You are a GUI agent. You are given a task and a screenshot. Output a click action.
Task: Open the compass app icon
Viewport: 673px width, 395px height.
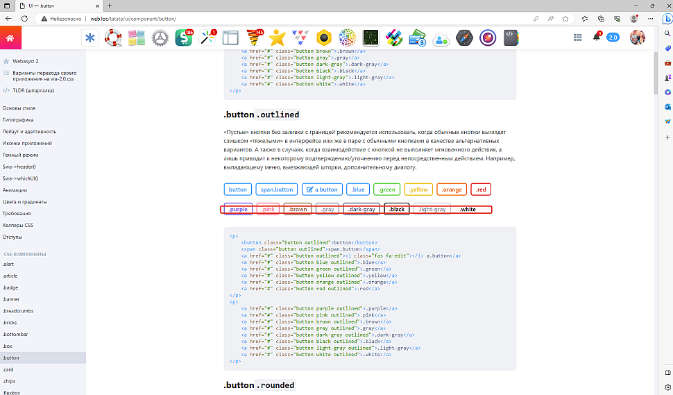[464, 38]
